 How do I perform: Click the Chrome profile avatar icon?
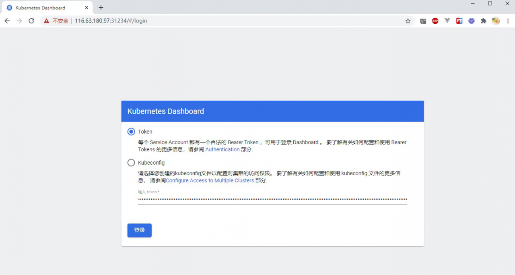pos(495,21)
